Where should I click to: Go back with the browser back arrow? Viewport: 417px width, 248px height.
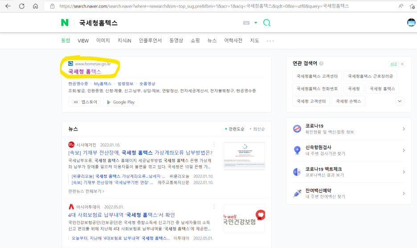8,6
